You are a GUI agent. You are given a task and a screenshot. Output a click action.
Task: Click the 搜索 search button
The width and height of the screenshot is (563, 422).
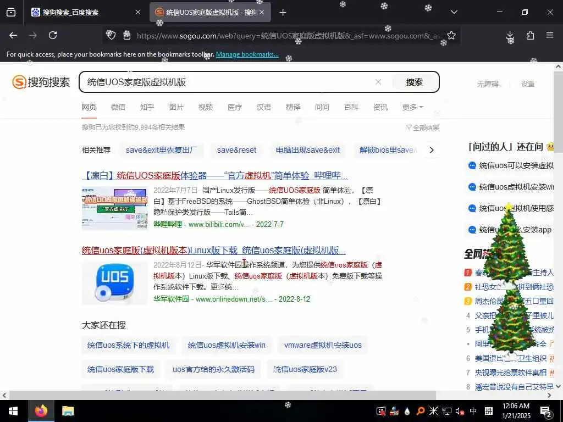tap(415, 82)
